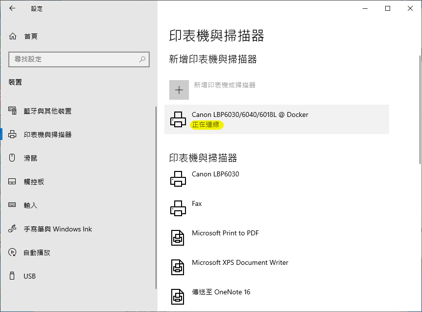Click the search magnifier icon in 尋找設定
This screenshot has width=422, height=312.
(x=142, y=59)
